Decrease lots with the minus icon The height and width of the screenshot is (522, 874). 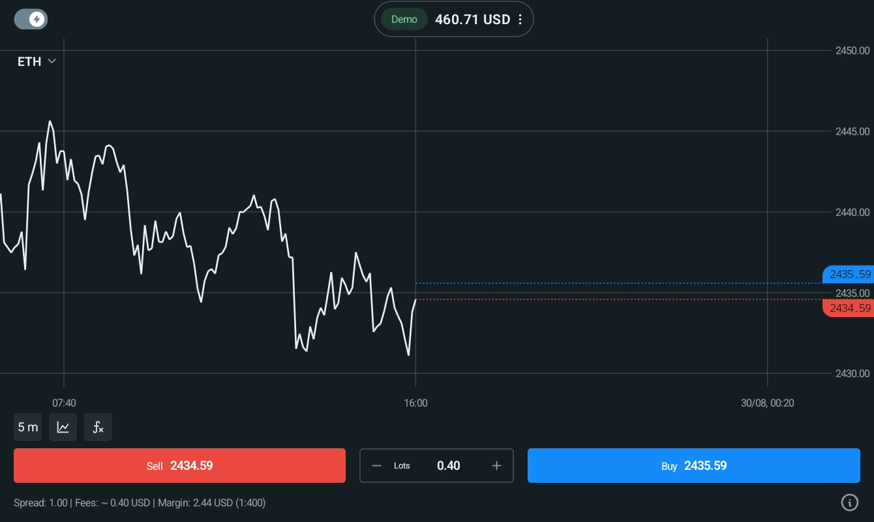click(x=376, y=466)
